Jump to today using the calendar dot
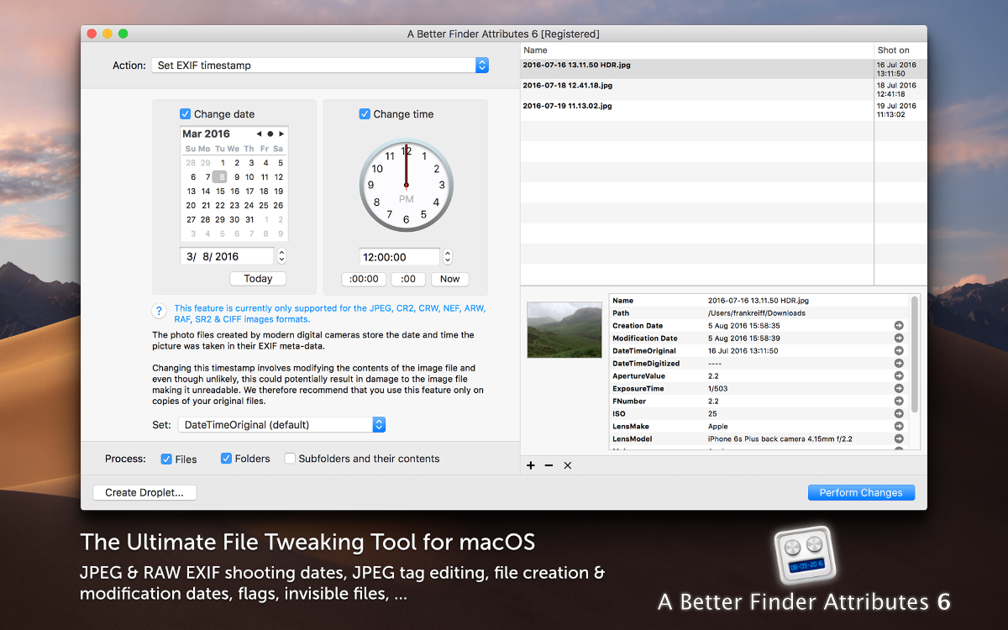 tap(270, 134)
